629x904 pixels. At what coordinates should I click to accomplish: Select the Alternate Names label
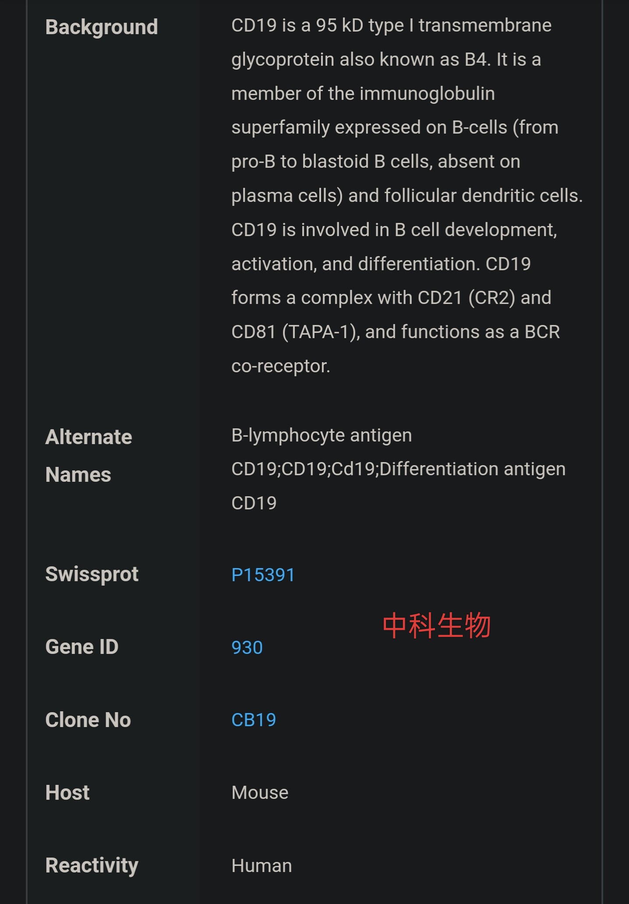[89, 456]
